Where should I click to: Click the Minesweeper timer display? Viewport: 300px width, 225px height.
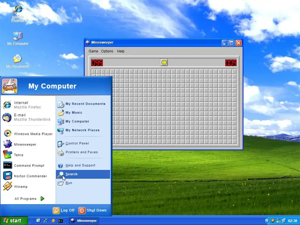coord(231,63)
